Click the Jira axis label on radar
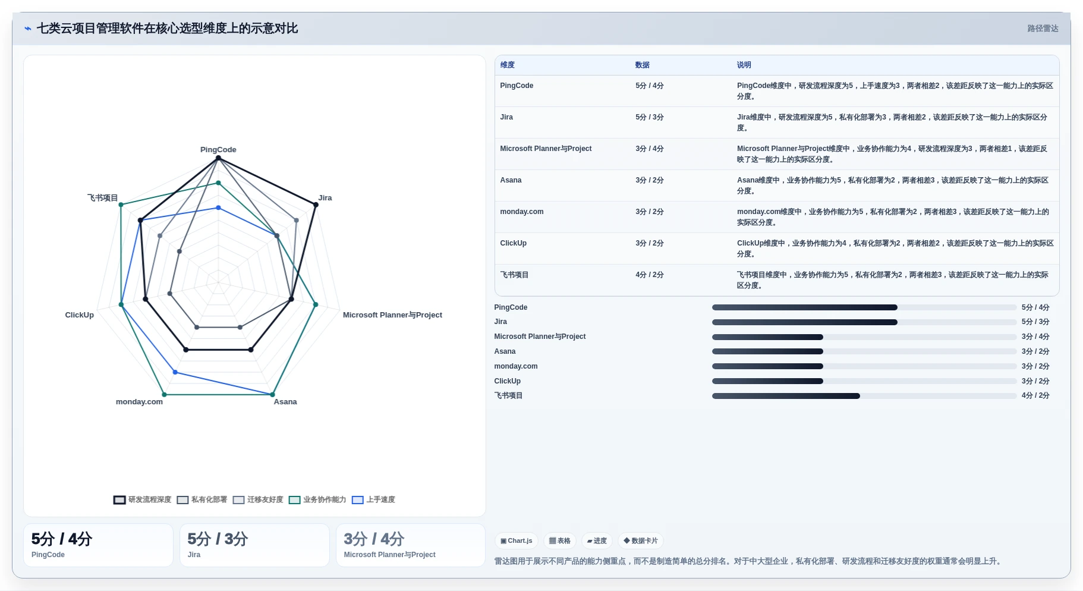1083x591 pixels. (325, 198)
